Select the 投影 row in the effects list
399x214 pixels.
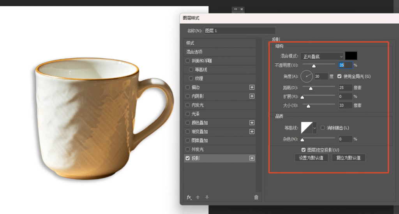(x=220, y=158)
